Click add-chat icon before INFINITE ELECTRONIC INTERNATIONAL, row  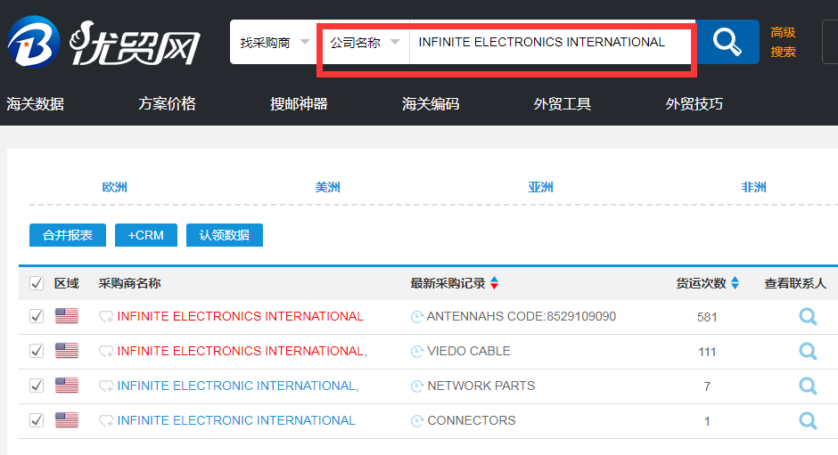coord(106,386)
